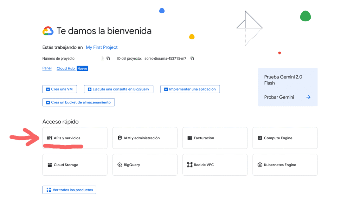The height and width of the screenshot is (202, 360).
Task: Open Compute Engine from quick access
Action: tap(285, 138)
